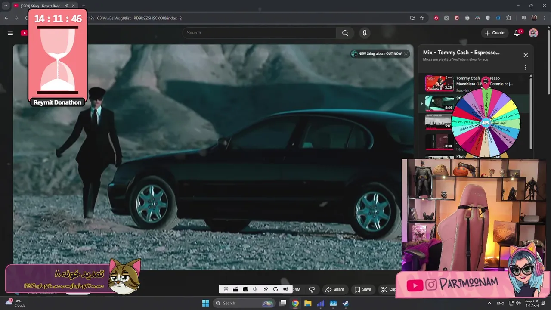Open the weather widget showing 10°C Cloudy
This screenshot has width=551, height=310.
(15, 303)
